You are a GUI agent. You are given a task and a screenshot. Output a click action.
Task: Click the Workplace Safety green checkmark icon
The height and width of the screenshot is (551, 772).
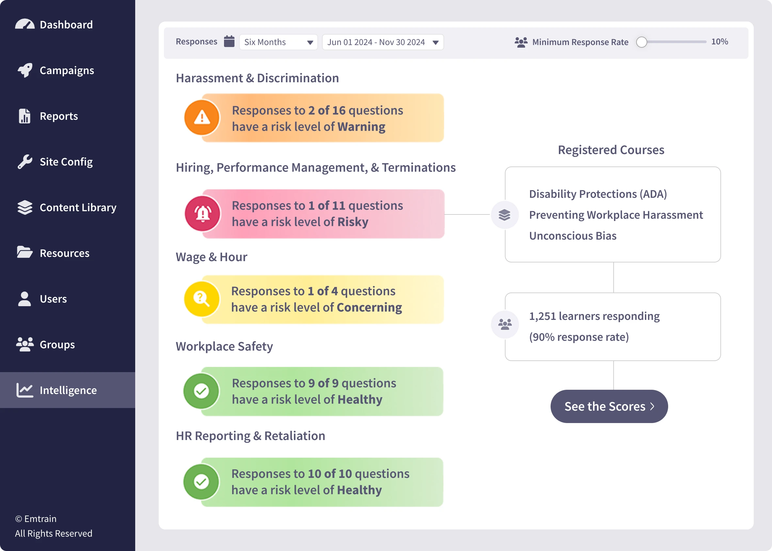coord(201,391)
